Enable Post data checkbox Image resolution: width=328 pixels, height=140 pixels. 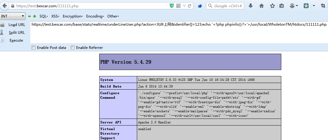click(34, 47)
